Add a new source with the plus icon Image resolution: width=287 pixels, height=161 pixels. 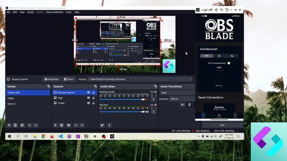pyautogui.click(x=55, y=125)
